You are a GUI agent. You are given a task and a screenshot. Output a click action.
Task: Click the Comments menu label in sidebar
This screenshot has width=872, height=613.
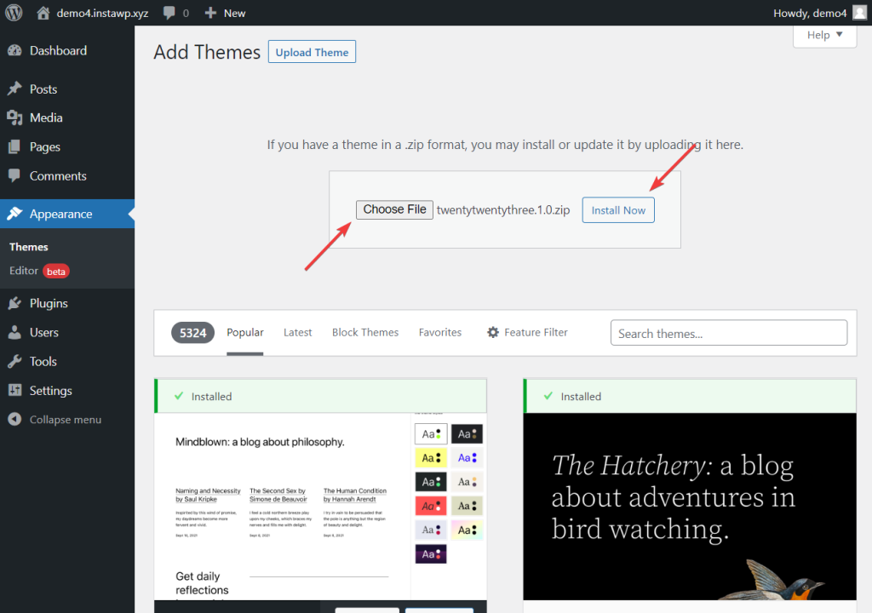(x=58, y=175)
